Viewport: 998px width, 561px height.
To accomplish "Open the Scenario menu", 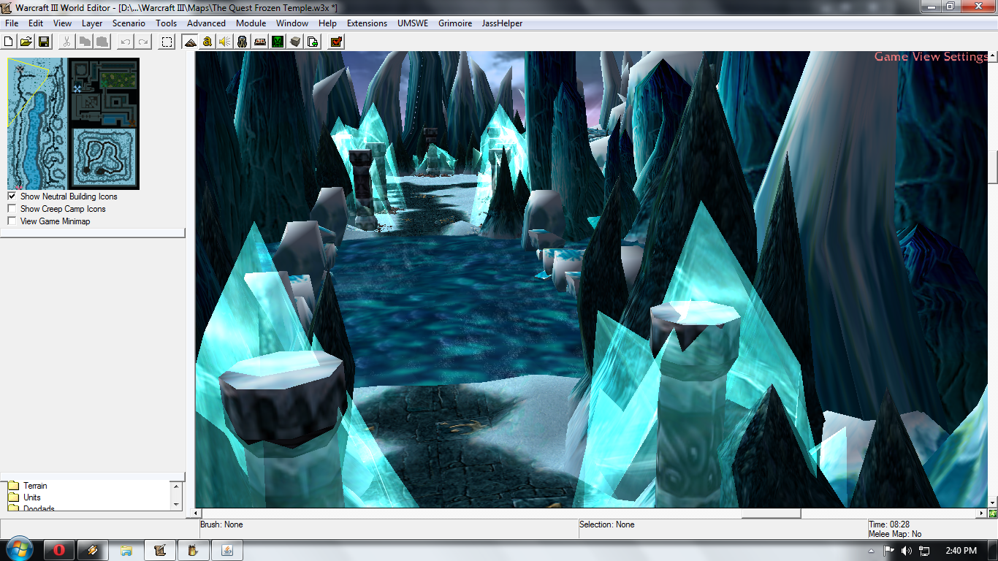I will point(129,23).
